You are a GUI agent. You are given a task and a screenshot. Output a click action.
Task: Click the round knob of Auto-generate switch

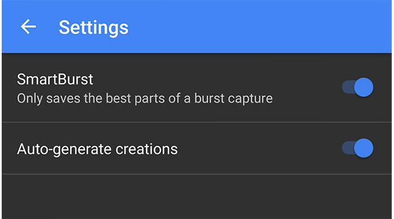(x=364, y=148)
